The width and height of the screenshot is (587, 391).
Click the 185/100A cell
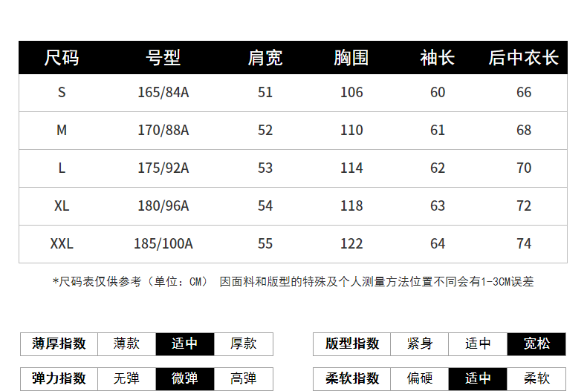click(x=163, y=243)
